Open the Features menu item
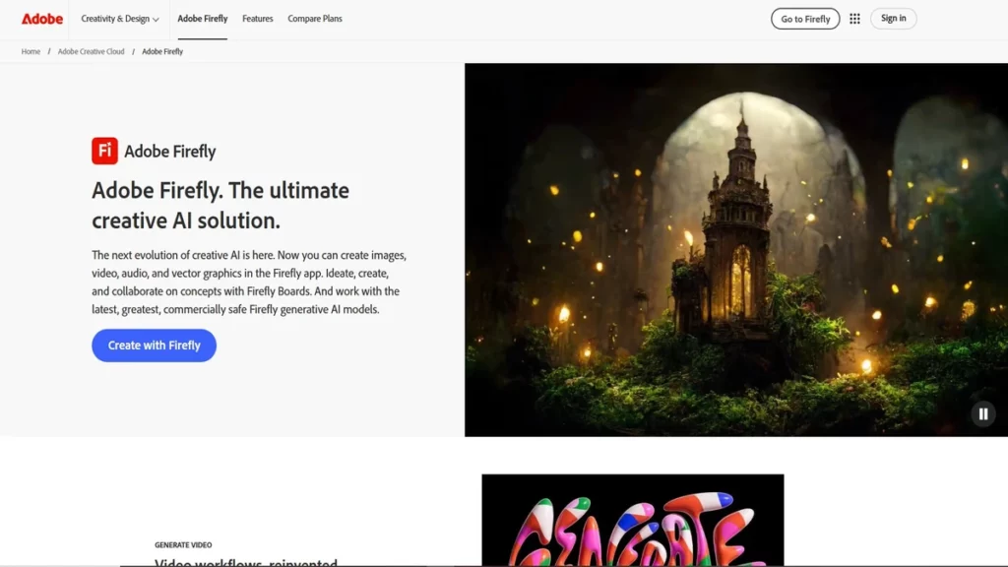 257,18
